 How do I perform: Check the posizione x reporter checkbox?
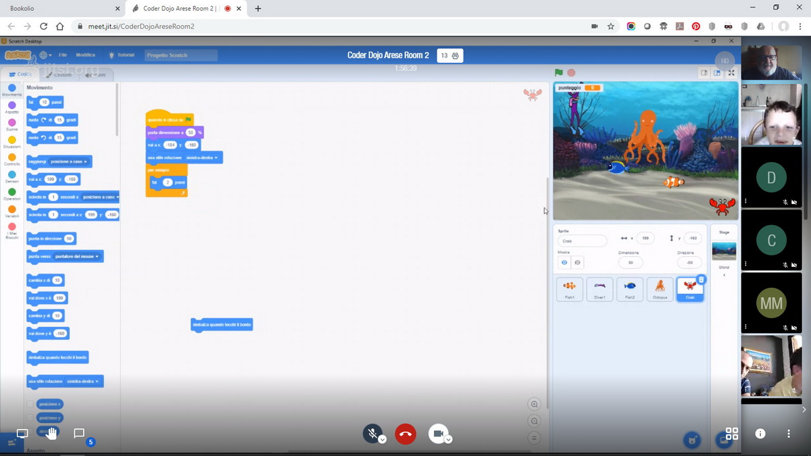29,404
